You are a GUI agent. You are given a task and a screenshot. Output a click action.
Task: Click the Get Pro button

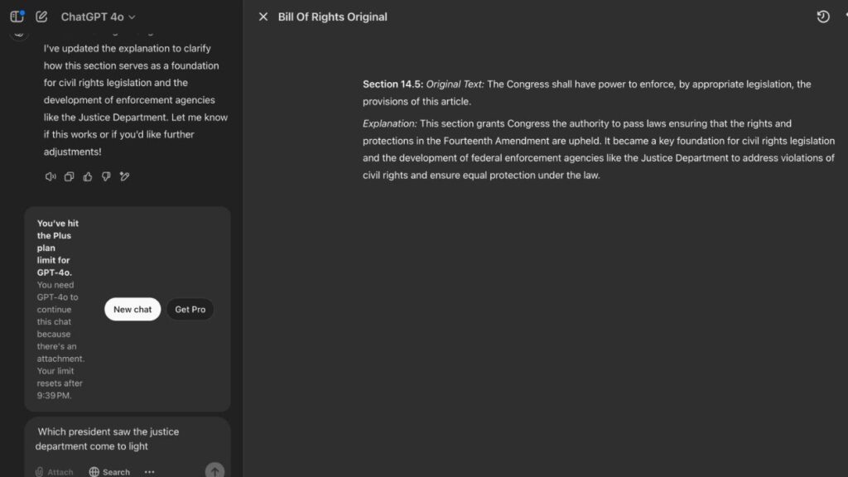click(190, 310)
